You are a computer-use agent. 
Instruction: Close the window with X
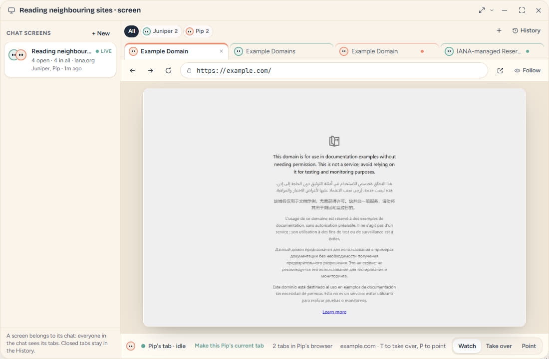pos(539,10)
